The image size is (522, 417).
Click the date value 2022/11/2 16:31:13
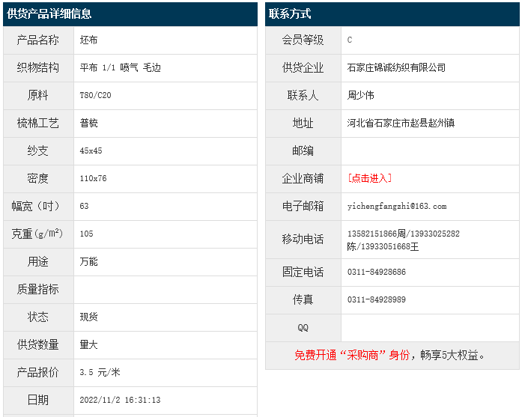[x=120, y=400]
